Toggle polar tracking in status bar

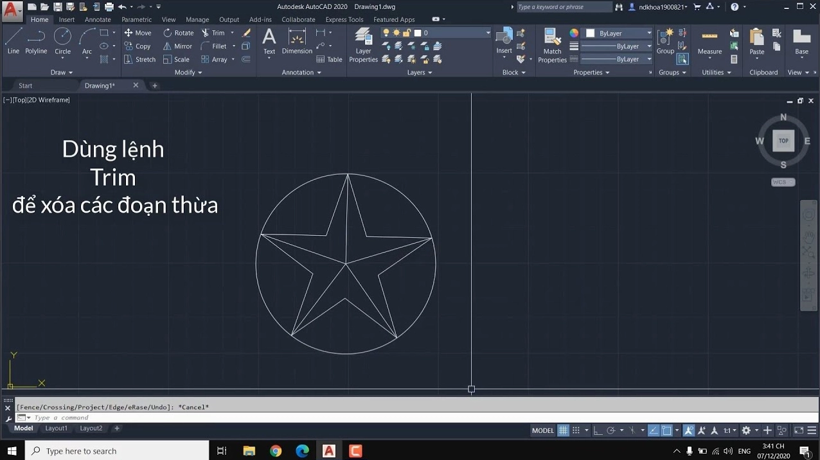coord(611,430)
